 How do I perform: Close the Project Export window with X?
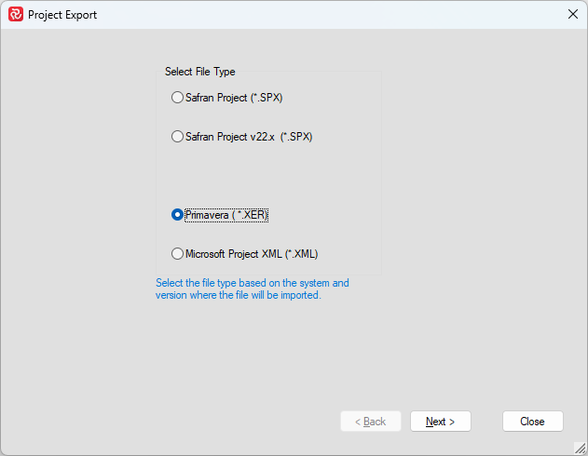click(572, 15)
